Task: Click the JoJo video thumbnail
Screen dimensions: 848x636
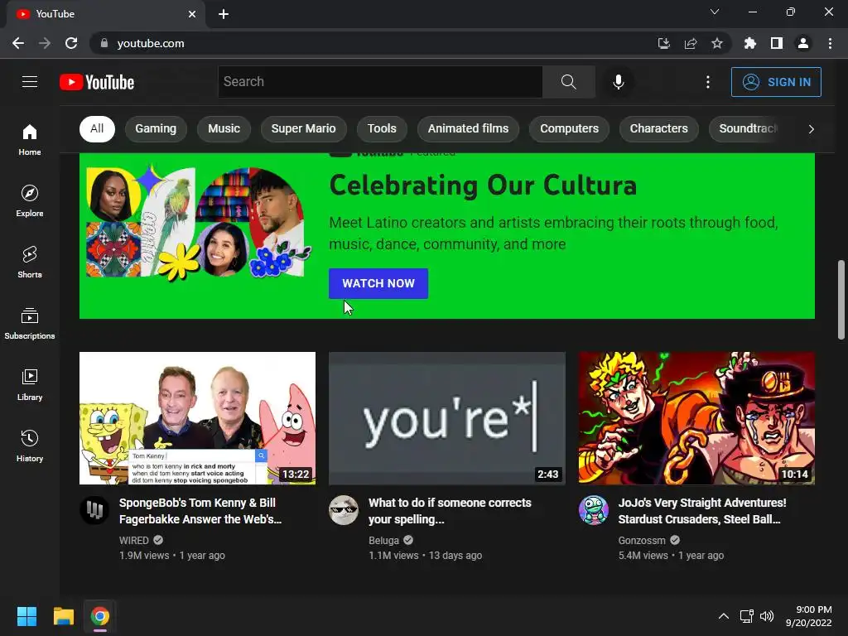Action: [696, 418]
